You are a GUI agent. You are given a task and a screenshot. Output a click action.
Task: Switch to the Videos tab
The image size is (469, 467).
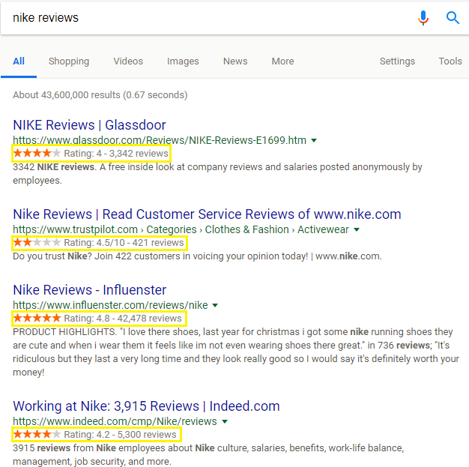point(128,61)
